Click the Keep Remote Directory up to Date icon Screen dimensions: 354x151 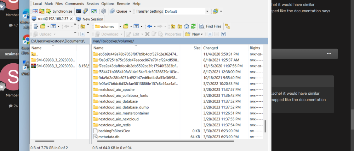pyautogui.click(x=42, y=11)
